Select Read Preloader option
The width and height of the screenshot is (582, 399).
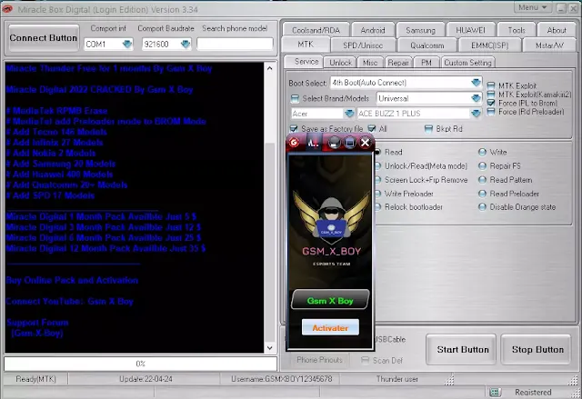click(x=482, y=194)
